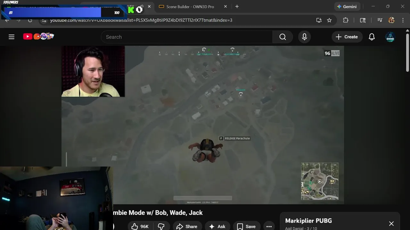Share the video
The image size is (410, 230).
(187, 226)
